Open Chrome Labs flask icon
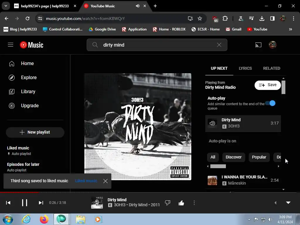Viewport: 300px width, 225px height. (x=241, y=18)
